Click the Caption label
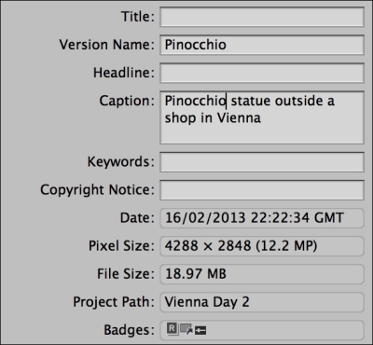Screen dimensions: 373x345 pyautogui.click(x=127, y=101)
